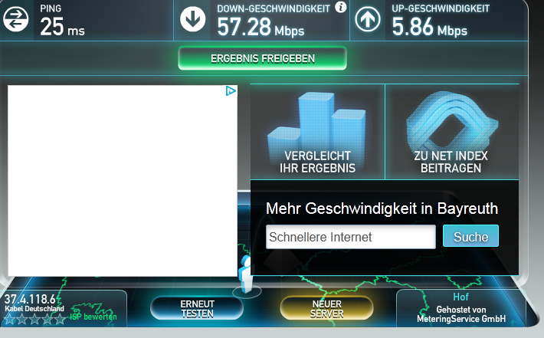544x338 pixels.
Task: Rate ISP with the third star
Action: (x=34, y=319)
